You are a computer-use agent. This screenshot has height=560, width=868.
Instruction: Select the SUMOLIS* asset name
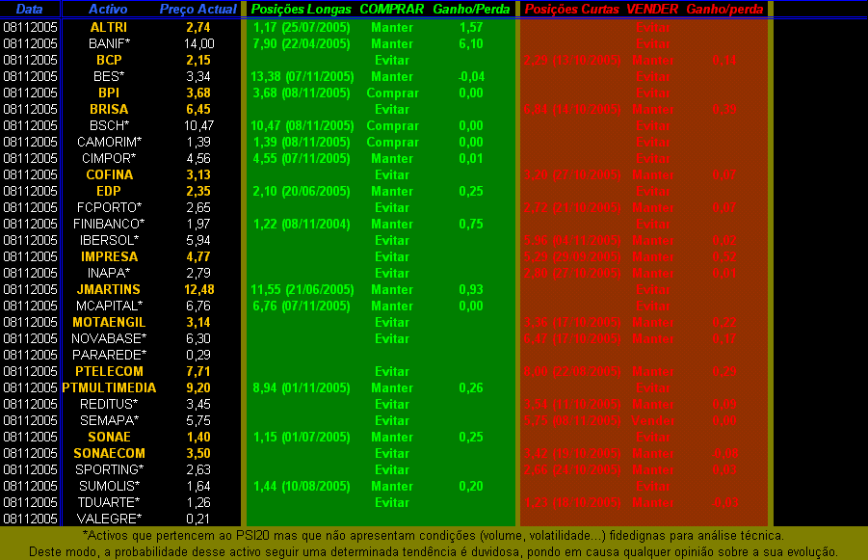point(109,486)
